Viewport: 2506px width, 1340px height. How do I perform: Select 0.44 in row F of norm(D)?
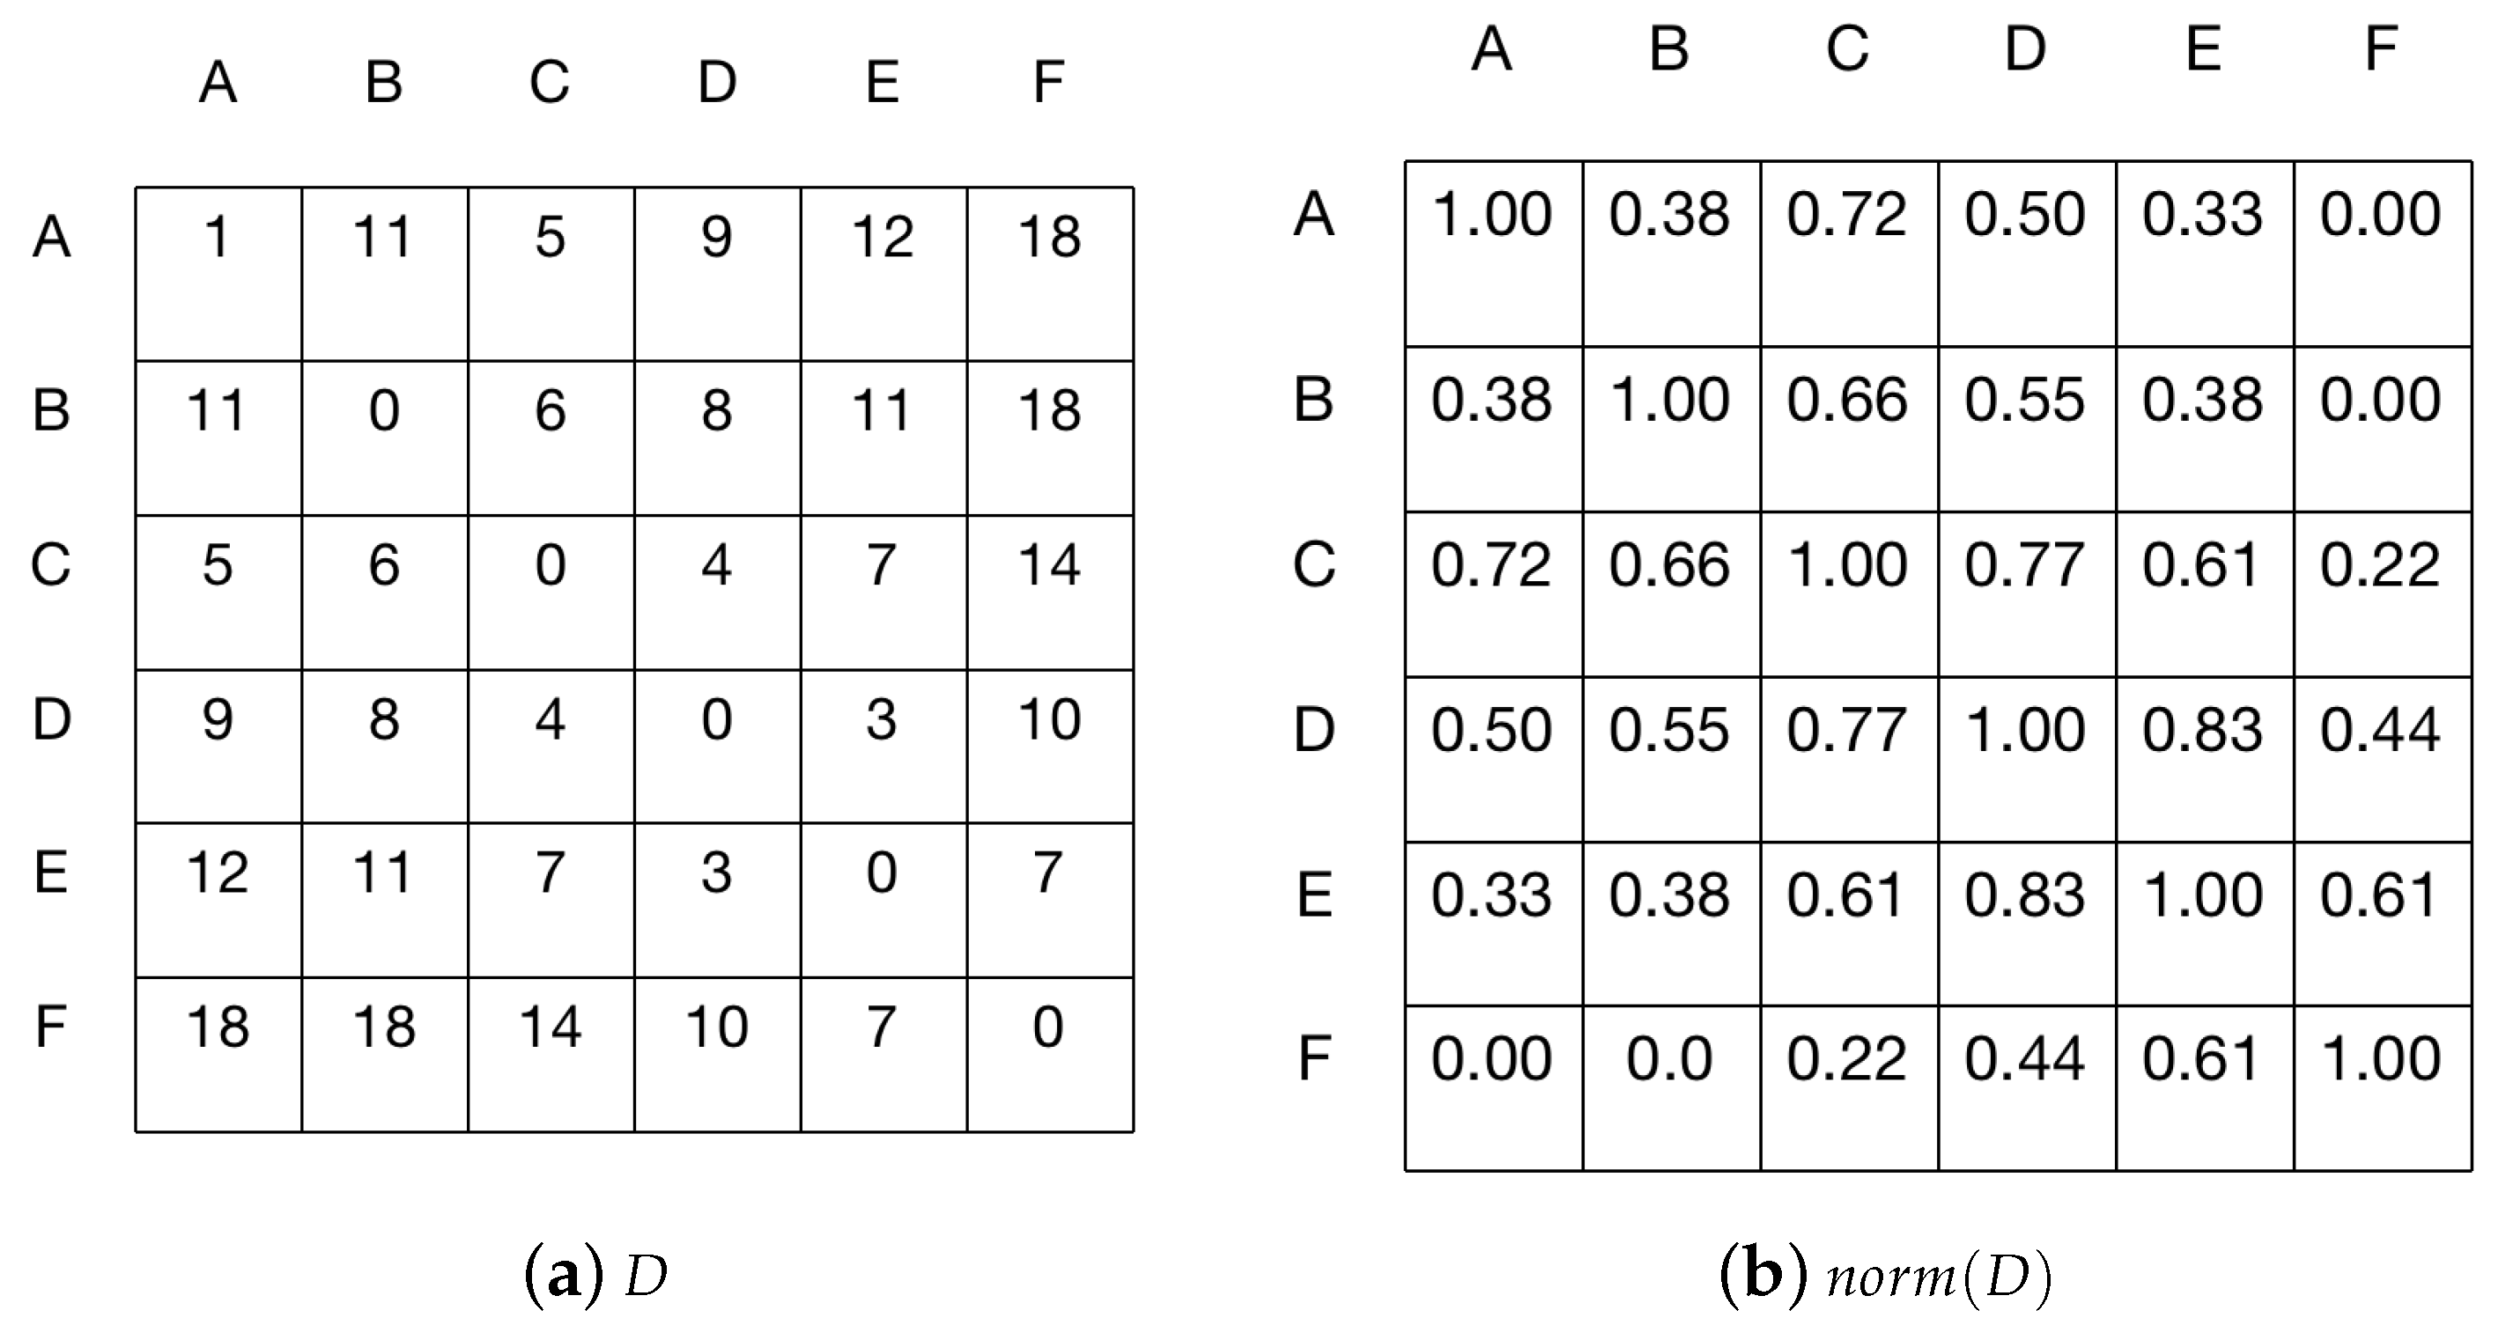[2024, 1058]
